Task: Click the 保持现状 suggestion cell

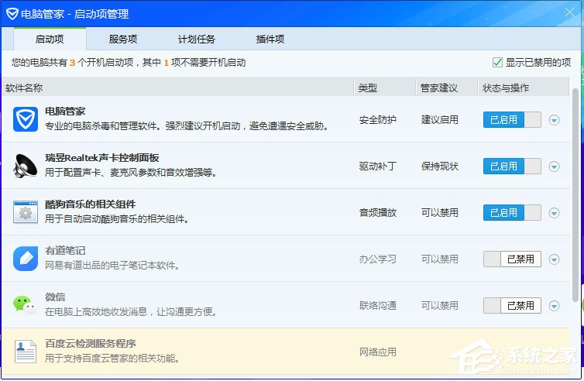Action: coord(439,166)
